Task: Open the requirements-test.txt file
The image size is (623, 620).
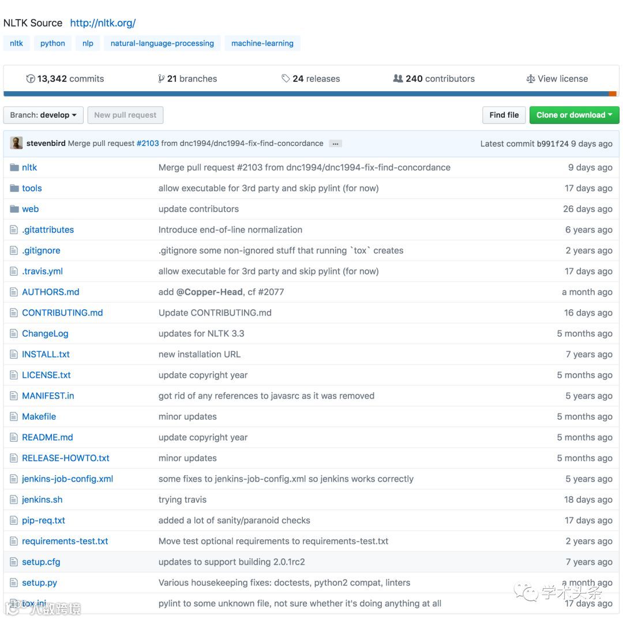Action: pyautogui.click(x=65, y=541)
